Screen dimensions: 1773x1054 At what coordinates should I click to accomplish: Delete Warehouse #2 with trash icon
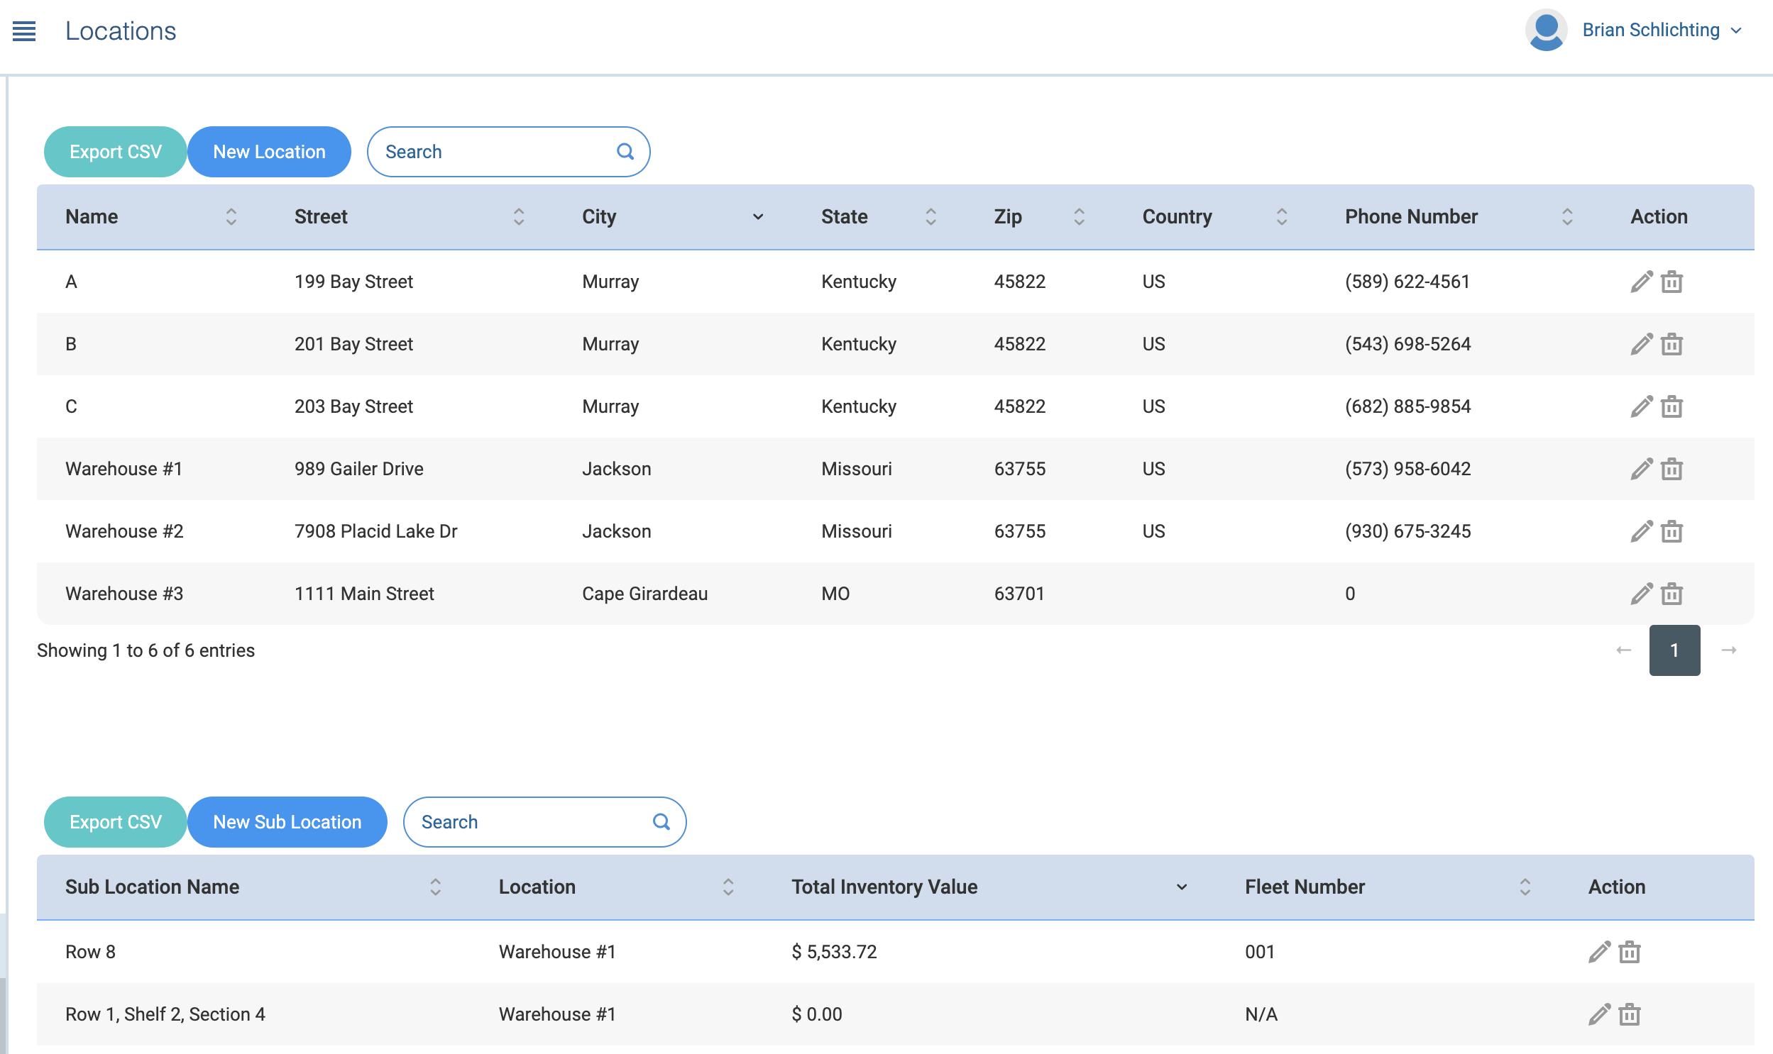pos(1672,531)
